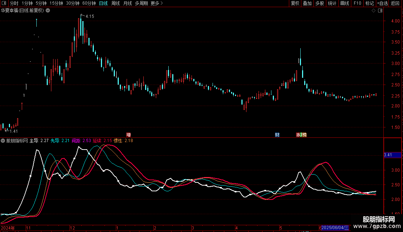The height and width of the screenshot is (232, 403).
Task: Click the 2024年 label on time axis
Action: [8, 228]
